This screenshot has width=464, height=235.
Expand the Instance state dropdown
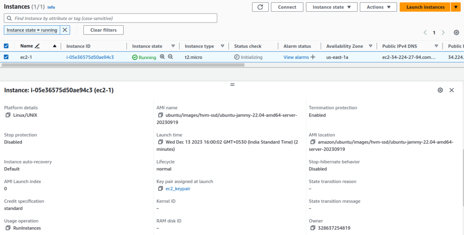tap(331, 7)
